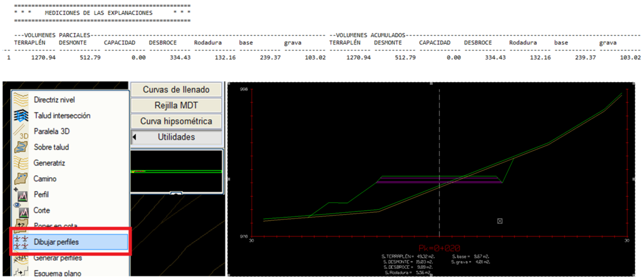
Task: Choose the Corte tool icon
Action: tap(21, 210)
